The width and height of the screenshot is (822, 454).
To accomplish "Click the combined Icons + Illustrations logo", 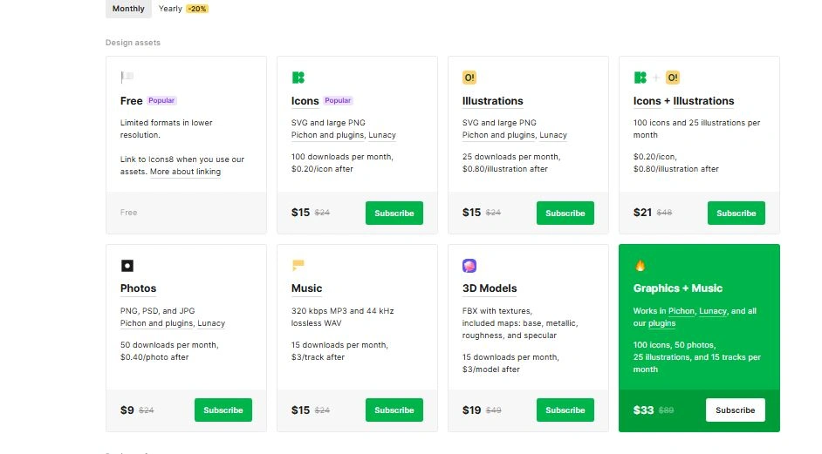I will click(656, 78).
